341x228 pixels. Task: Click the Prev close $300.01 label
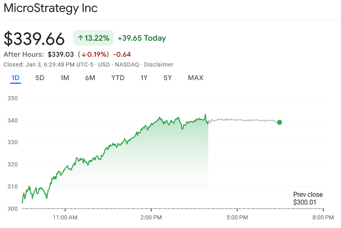[x=308, y=198]
